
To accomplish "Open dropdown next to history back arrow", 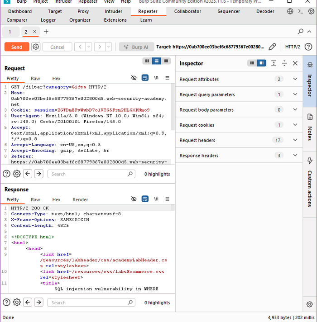I will tap(89, 47).
